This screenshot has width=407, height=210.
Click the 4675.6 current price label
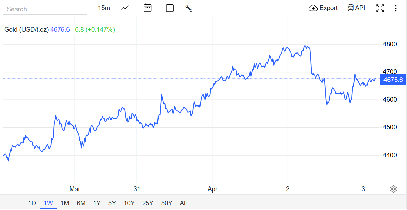coord(393,80)
